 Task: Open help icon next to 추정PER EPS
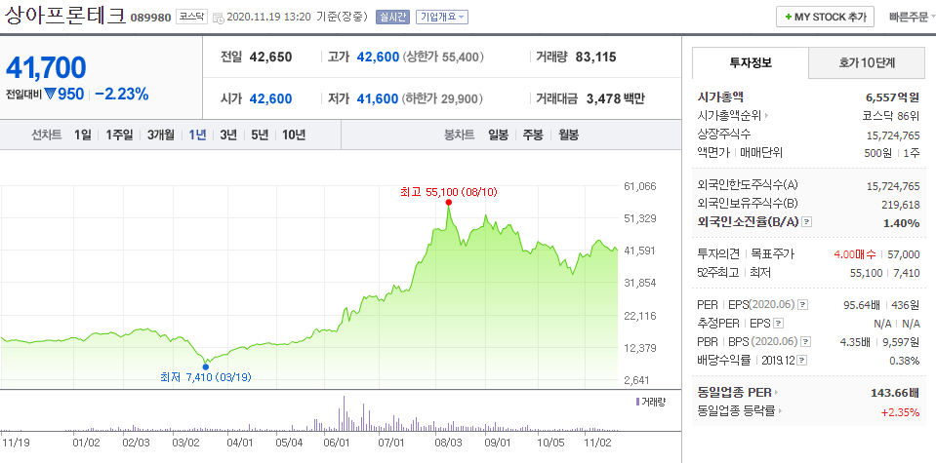point(779,324)
